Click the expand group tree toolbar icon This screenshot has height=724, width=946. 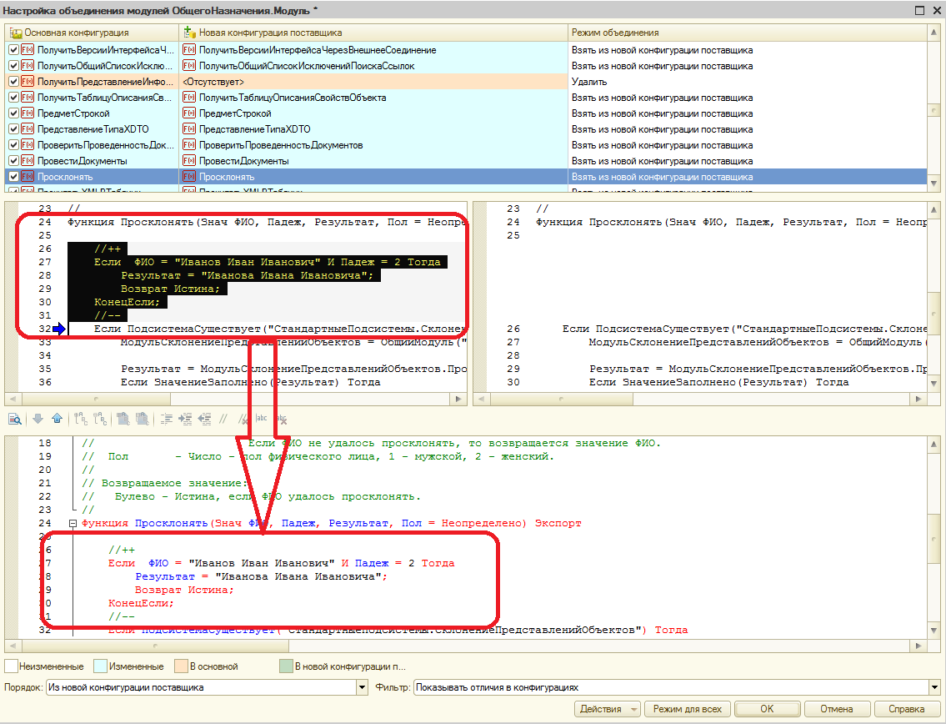81,419
